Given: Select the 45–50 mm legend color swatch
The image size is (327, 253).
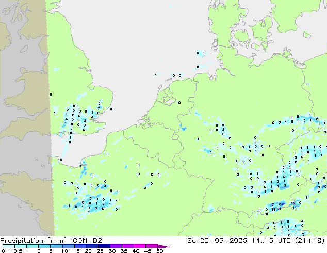Looking at the screenshot, I should pyautogui.click(x=152, y=246).
